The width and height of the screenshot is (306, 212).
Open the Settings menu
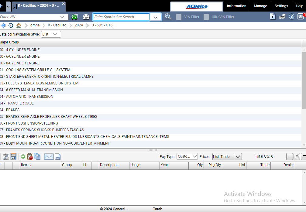281,6
